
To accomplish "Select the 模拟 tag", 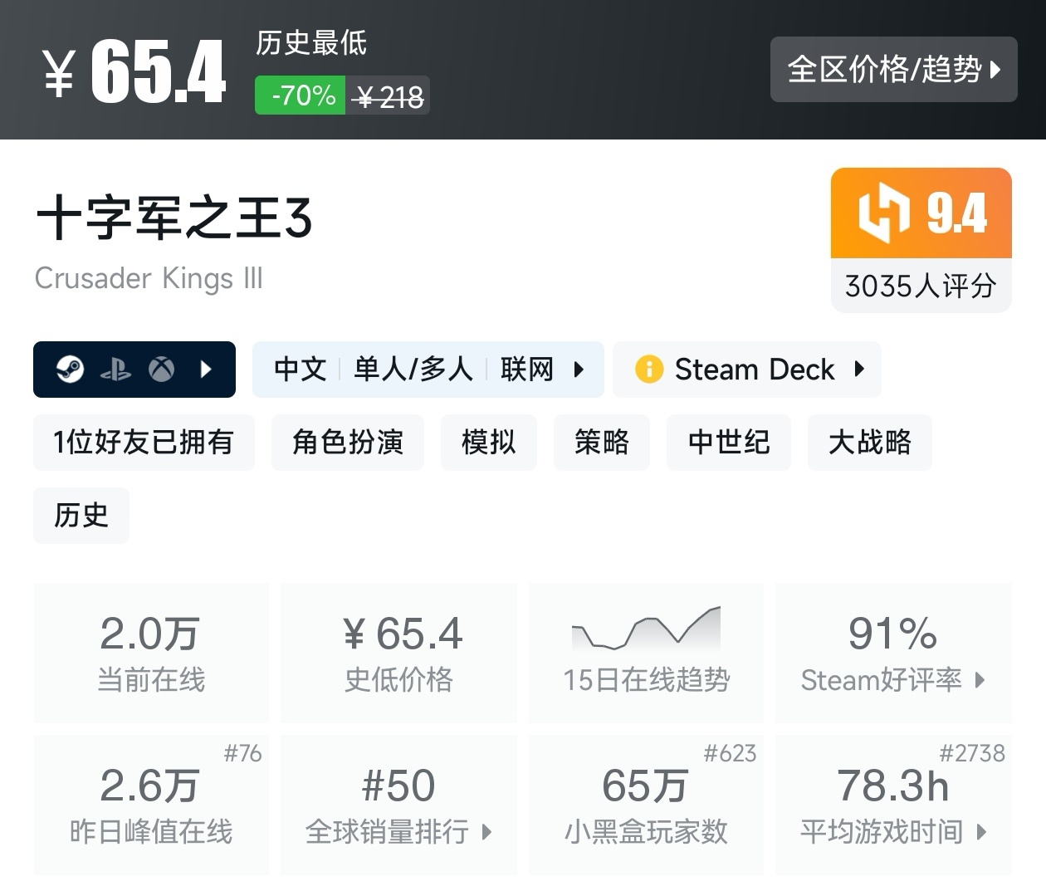I will [489, 442].
